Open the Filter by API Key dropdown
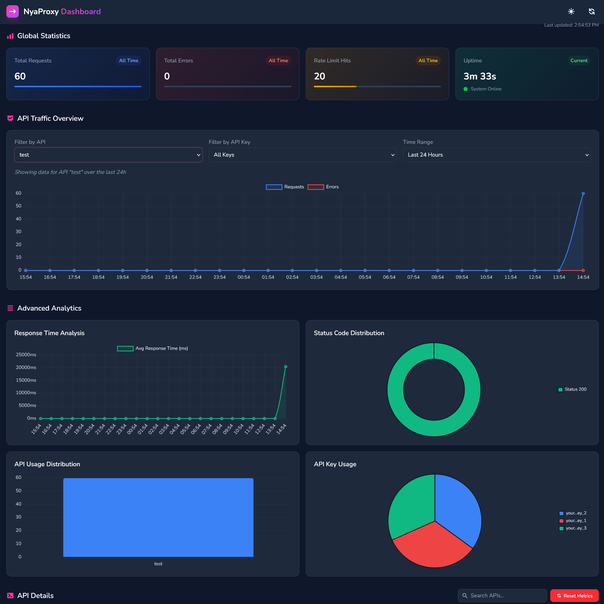The image size is (604, 604). [x=302, y=155]
